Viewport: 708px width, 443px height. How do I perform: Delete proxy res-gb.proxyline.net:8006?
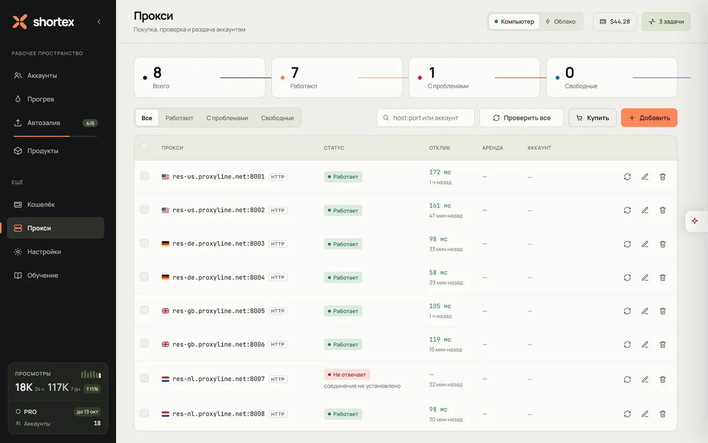pos(662,344)
